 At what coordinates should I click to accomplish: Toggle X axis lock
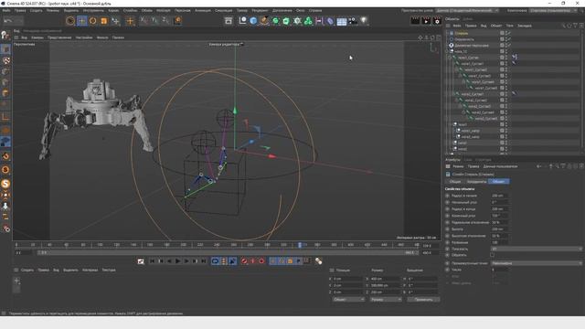(x=144, y=21)
